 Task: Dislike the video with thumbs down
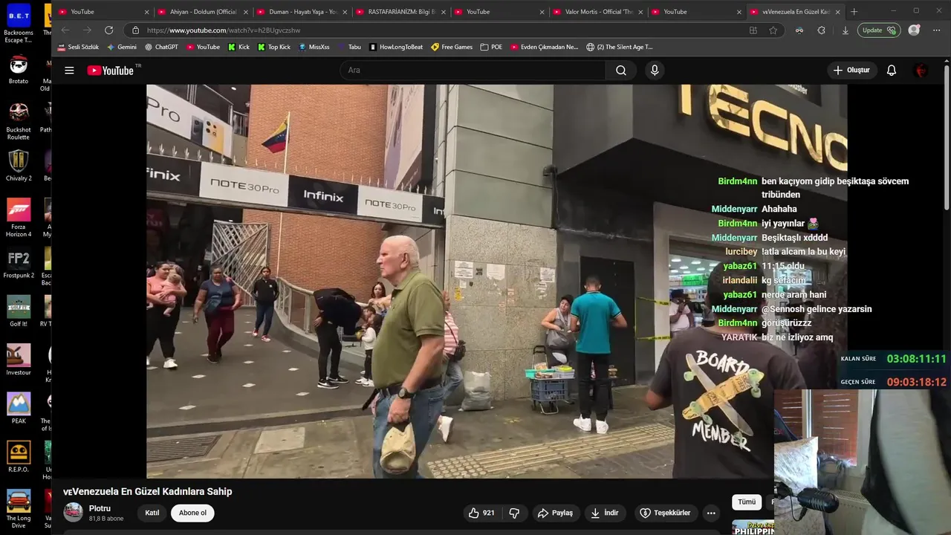click(514, 513)
